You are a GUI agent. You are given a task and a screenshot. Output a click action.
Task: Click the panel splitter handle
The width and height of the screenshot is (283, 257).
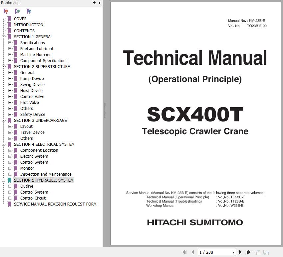[105, 111]
